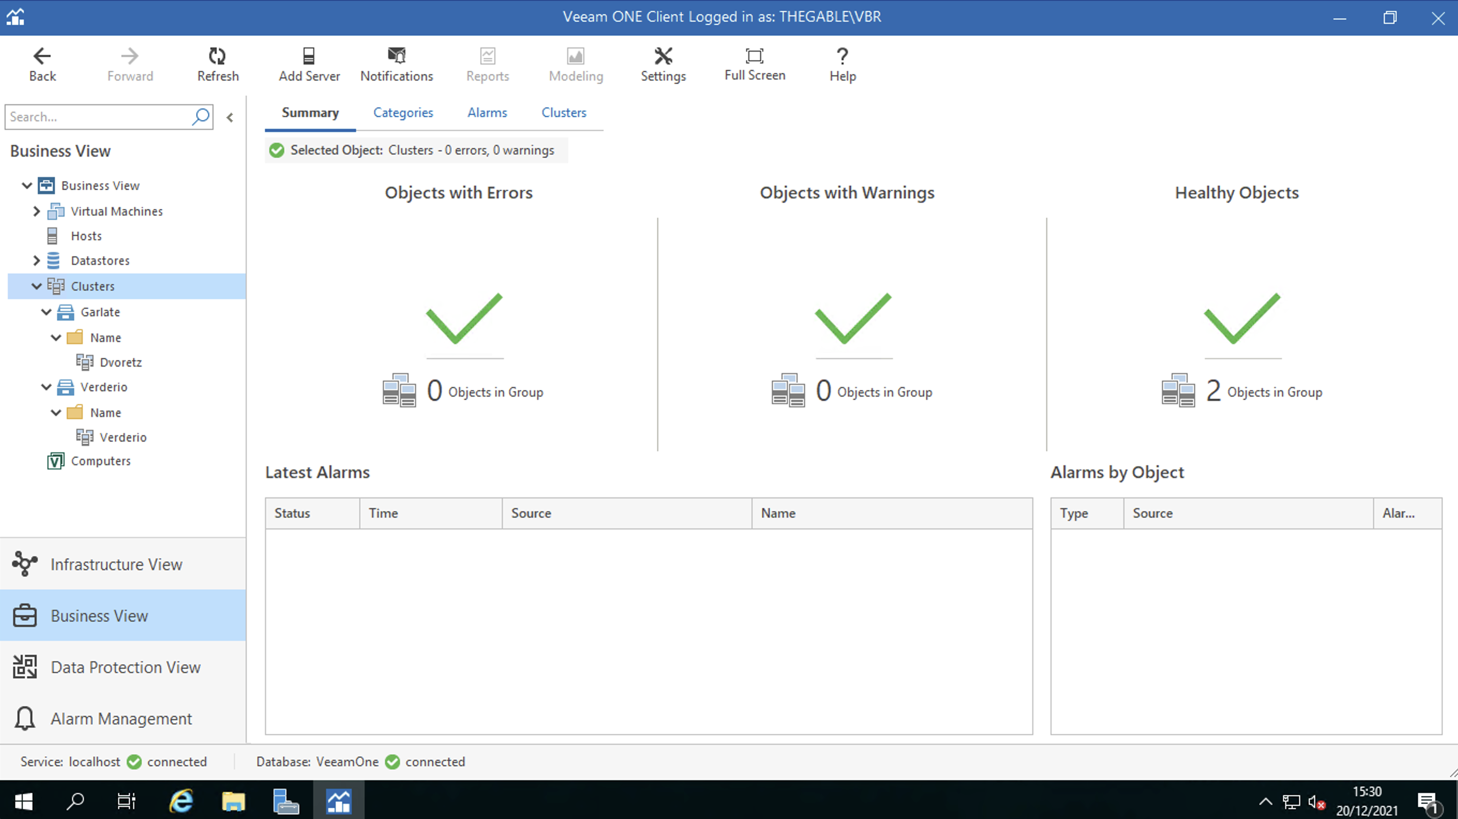Select the Garlate tree item
Viewport: 1458px width, 819px height.
[100, 312]
